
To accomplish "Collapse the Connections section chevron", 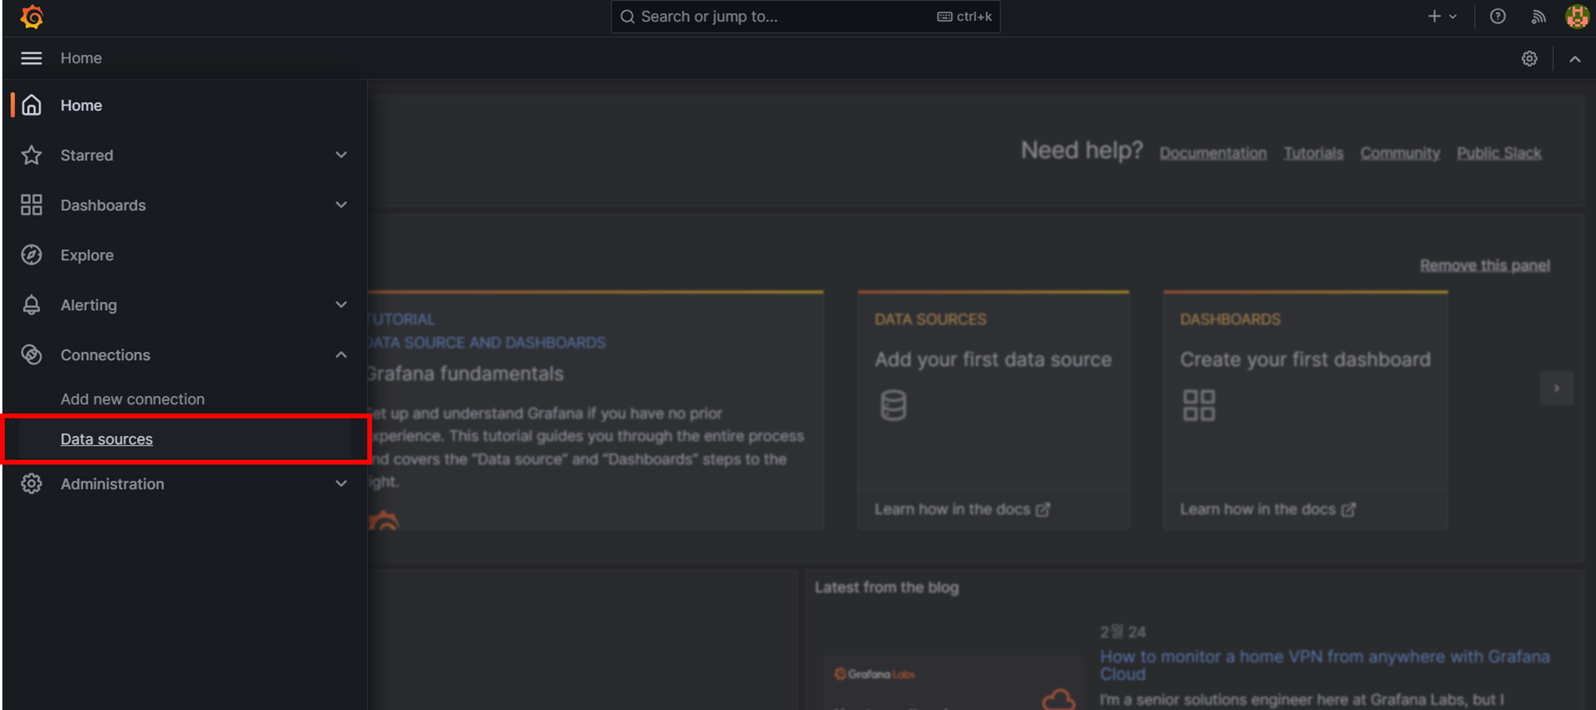I will (341, 355).
